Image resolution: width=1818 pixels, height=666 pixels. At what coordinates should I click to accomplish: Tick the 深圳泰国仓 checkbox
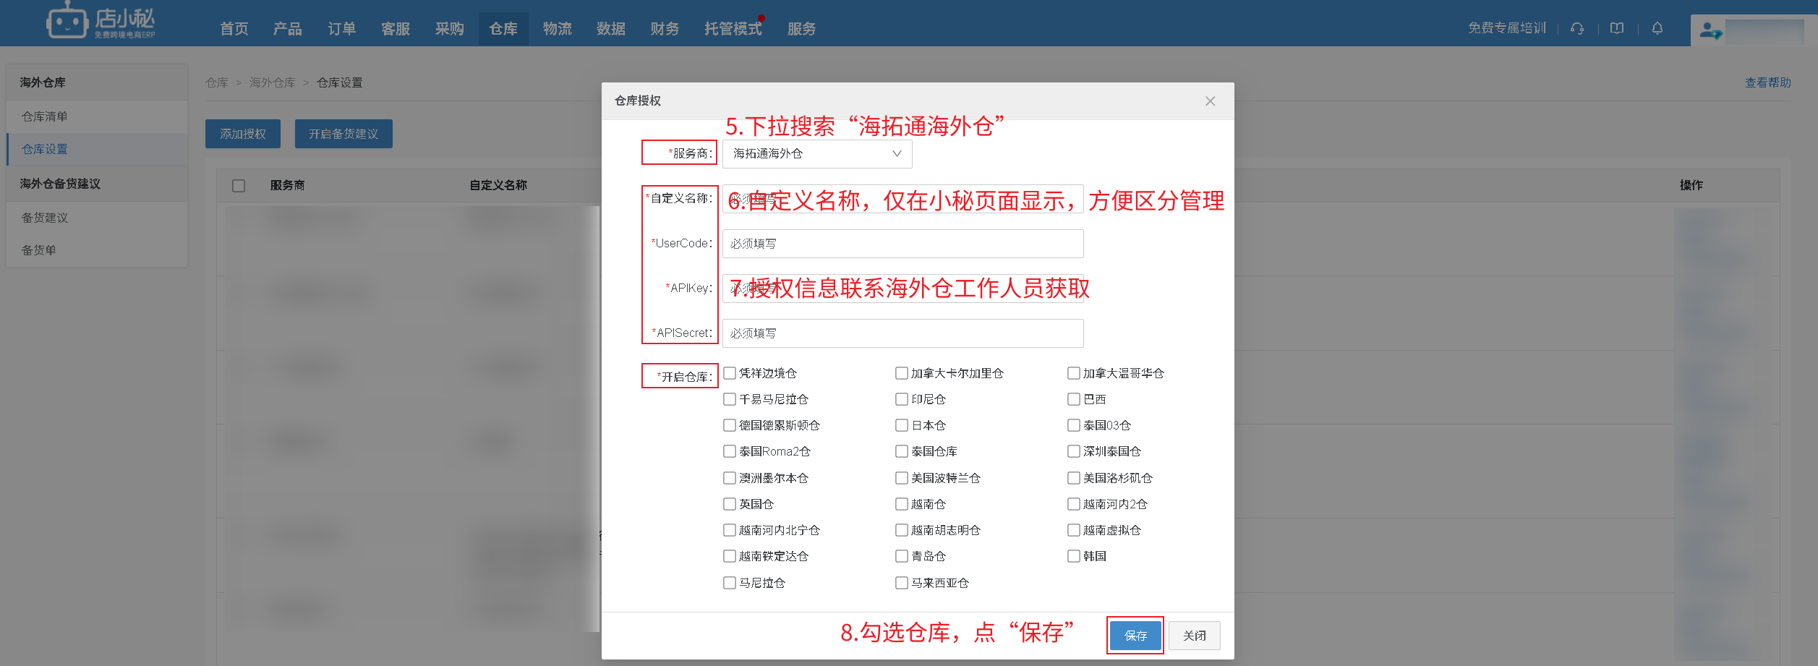click(x=1074, y=451)
